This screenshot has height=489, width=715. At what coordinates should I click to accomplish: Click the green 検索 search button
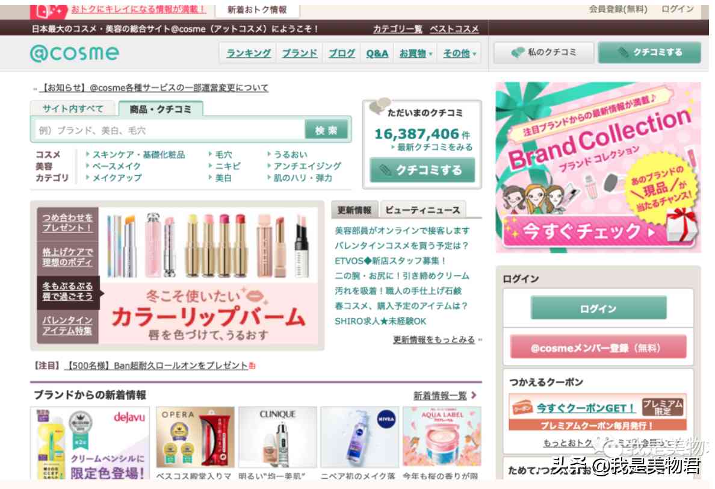(326, 130)
